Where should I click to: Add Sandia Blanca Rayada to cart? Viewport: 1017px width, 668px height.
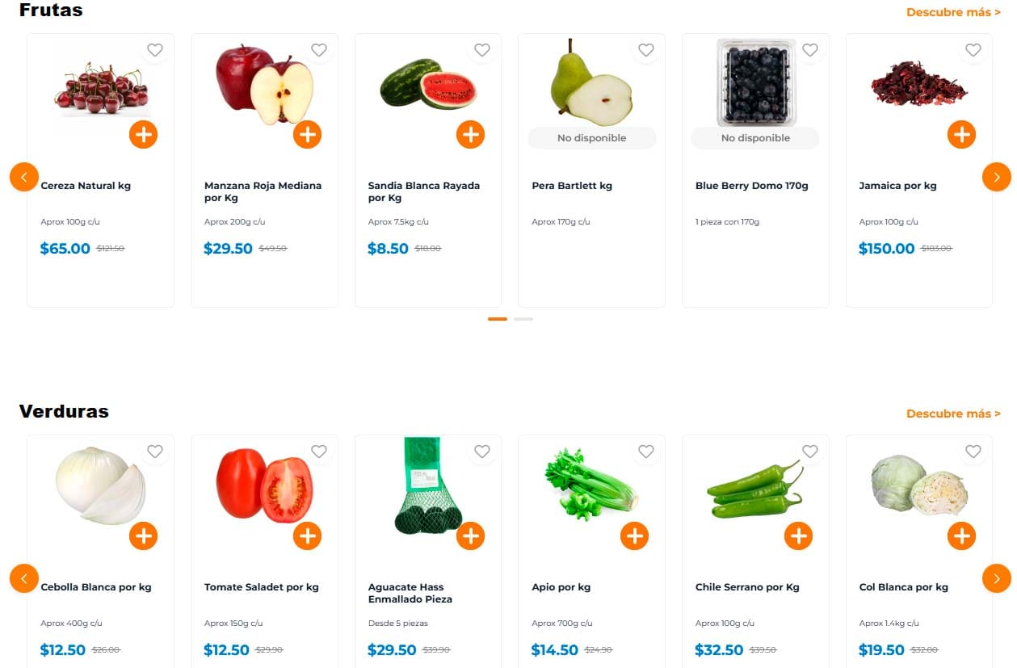pos(470,134)
